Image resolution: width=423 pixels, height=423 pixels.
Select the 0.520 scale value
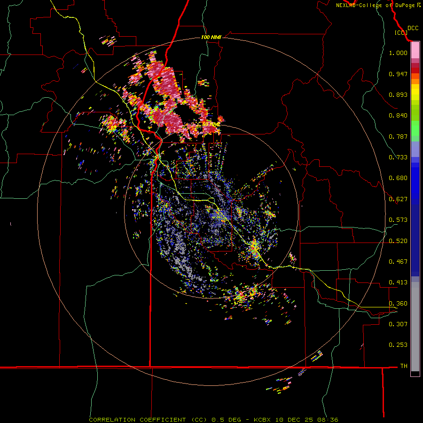point(398,241)
